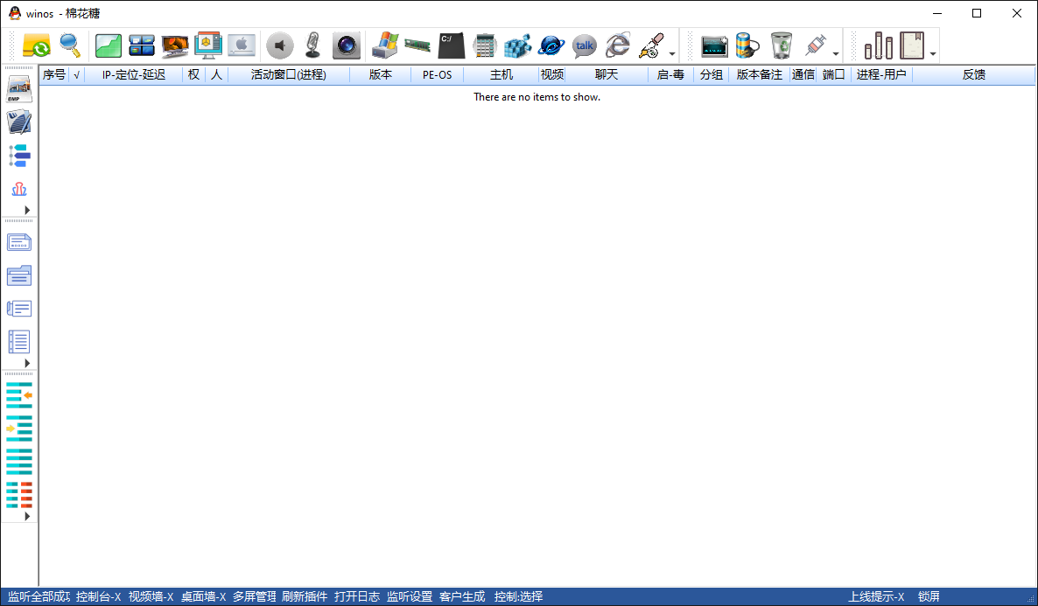Click the C:/ command prompt icon
Screen dimensions: 1038x606
[x=451, y=45]
